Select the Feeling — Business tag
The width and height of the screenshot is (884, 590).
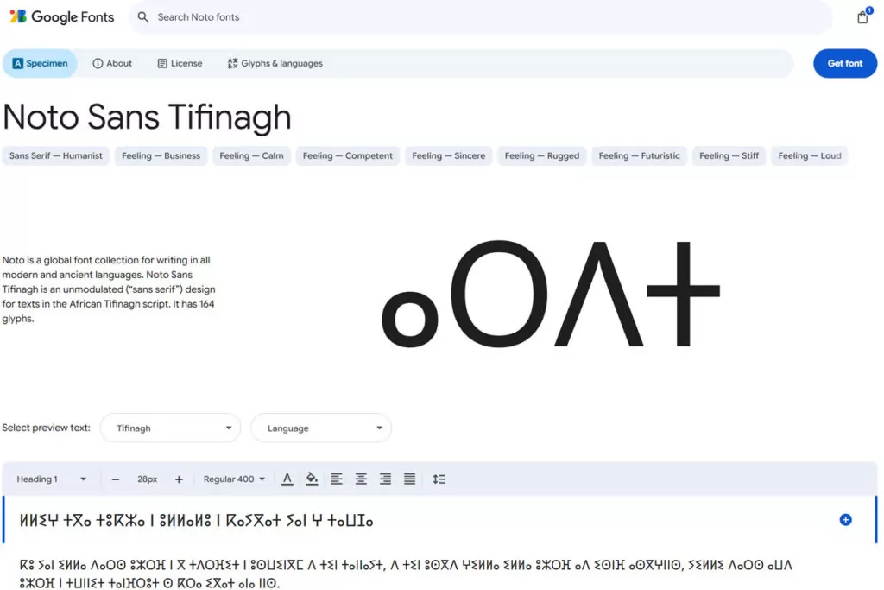tap(161, 155)
